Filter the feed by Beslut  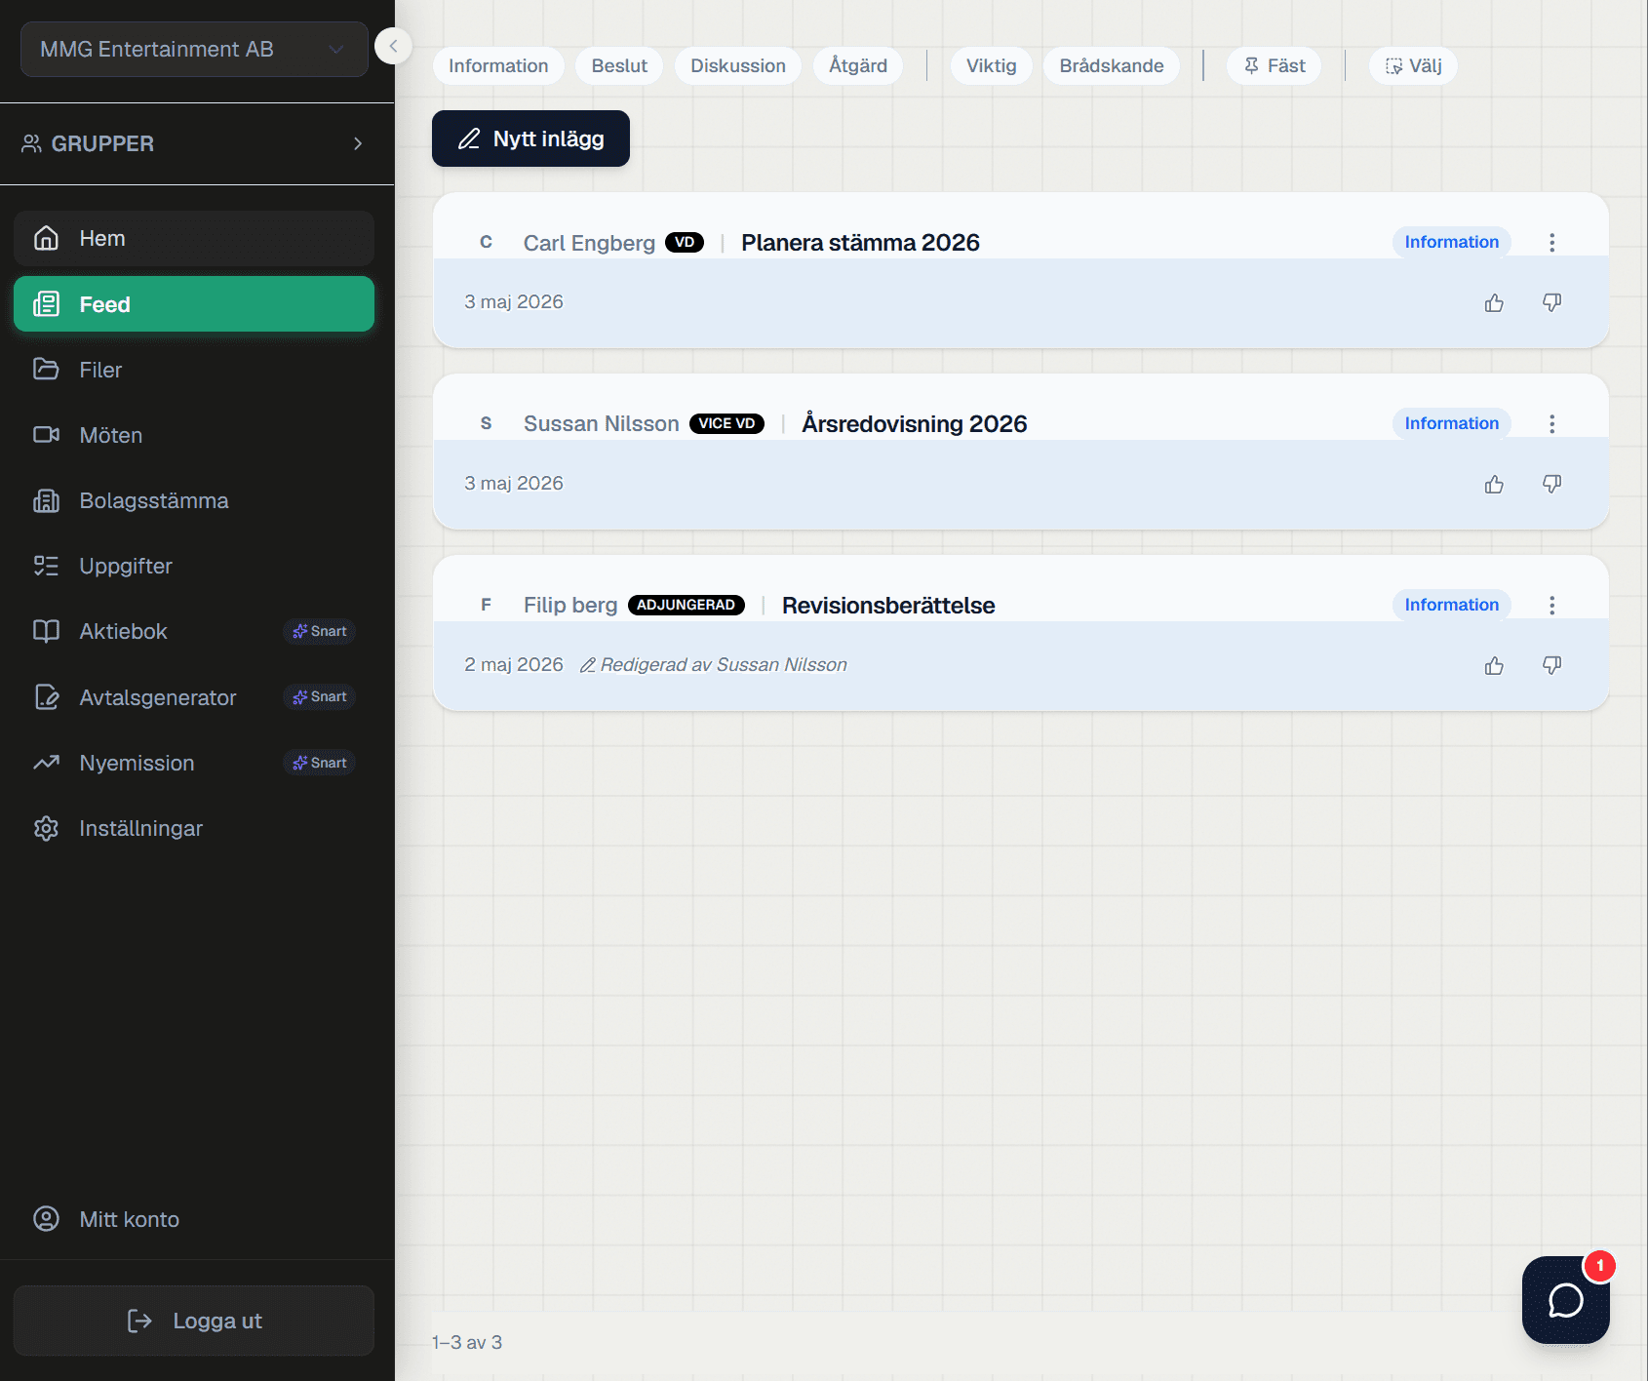pos(619,65)
